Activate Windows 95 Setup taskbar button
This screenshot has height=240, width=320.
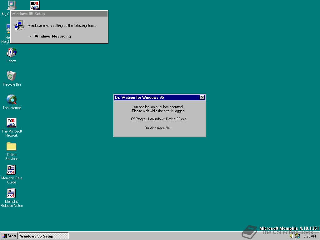pyautogui.click(x=44, y=236)
